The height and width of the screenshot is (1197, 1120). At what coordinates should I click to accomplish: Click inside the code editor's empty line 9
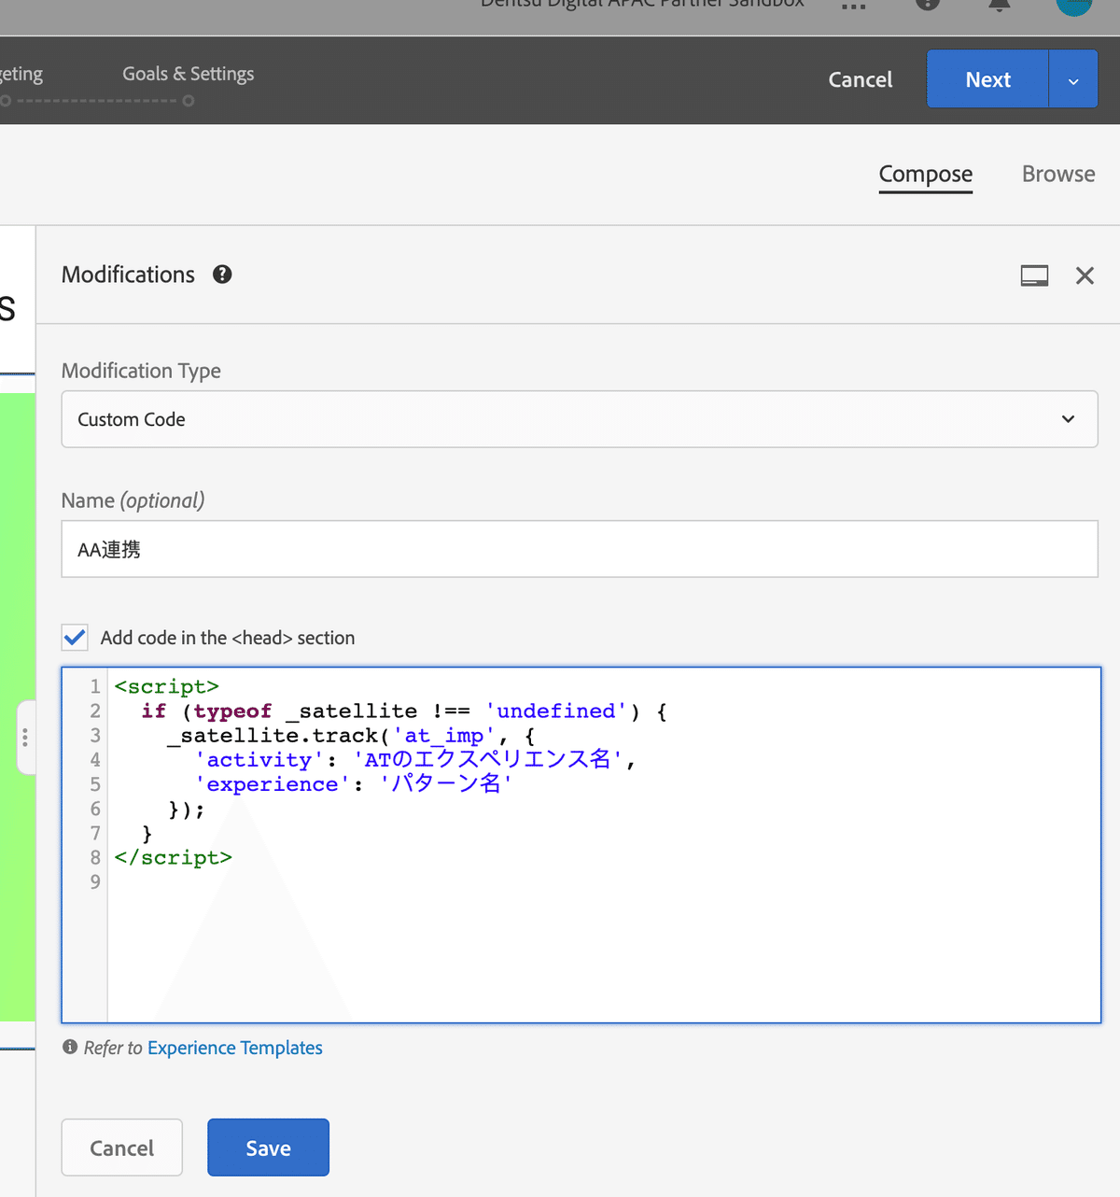pos(603,881)
